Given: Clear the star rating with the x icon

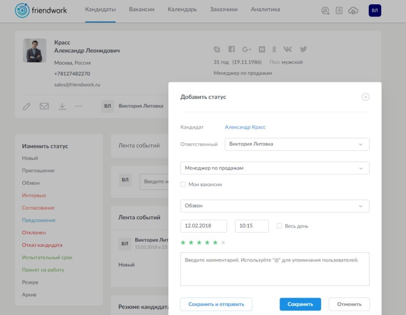Looking at the screenshot, I should point(223,243).
